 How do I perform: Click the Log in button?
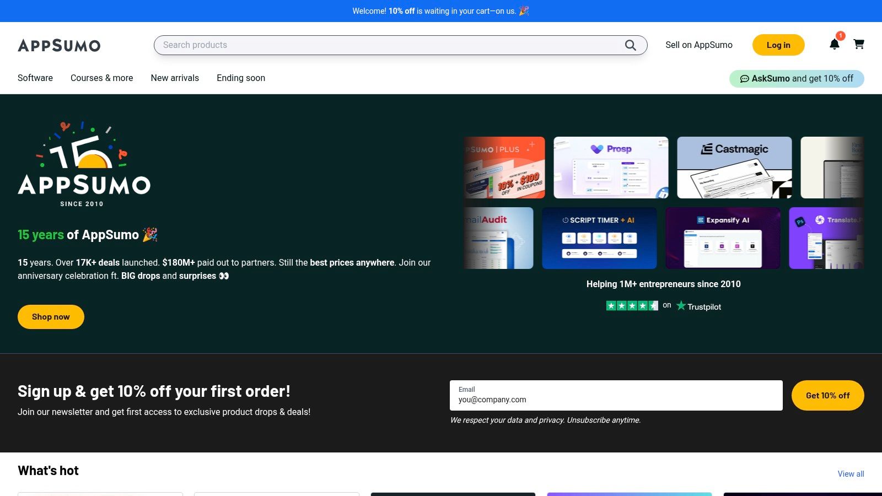pyautogui.click(x=778, y=45)
